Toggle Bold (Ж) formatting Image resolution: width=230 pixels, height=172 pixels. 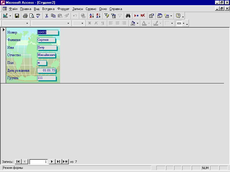click(x=90, y=23)
